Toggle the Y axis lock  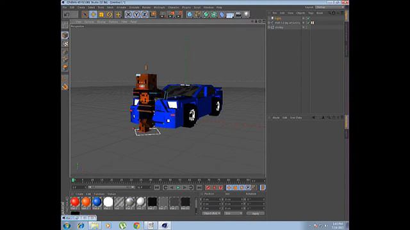[x=136, y=15]
